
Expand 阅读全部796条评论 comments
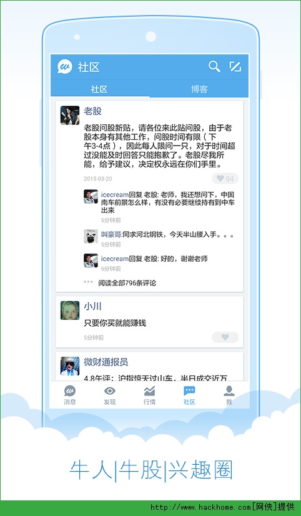pos(127,283)
